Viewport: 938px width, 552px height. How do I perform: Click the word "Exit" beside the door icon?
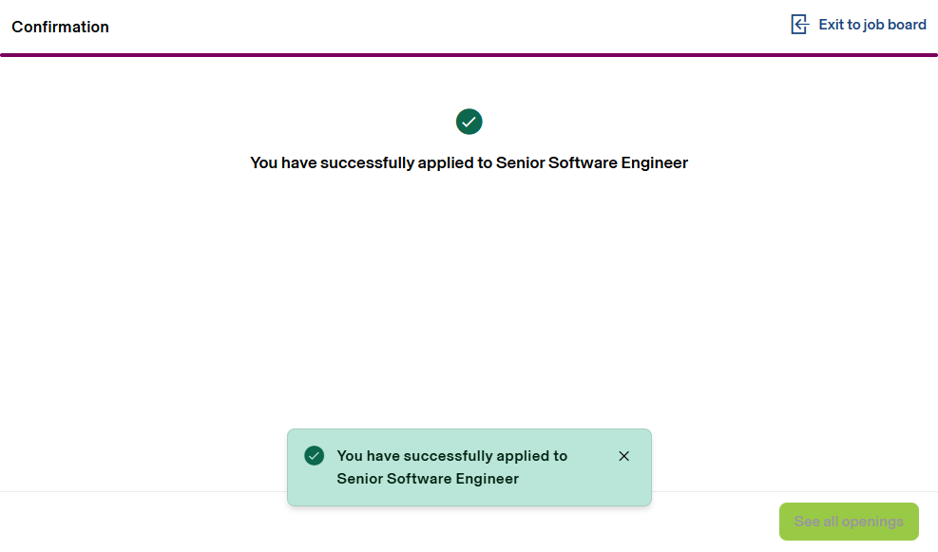[x=832, y=25]
